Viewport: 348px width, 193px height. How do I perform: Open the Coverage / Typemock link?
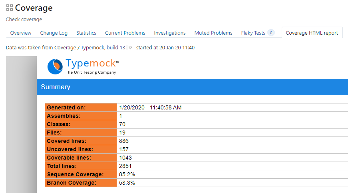(80, 48)
